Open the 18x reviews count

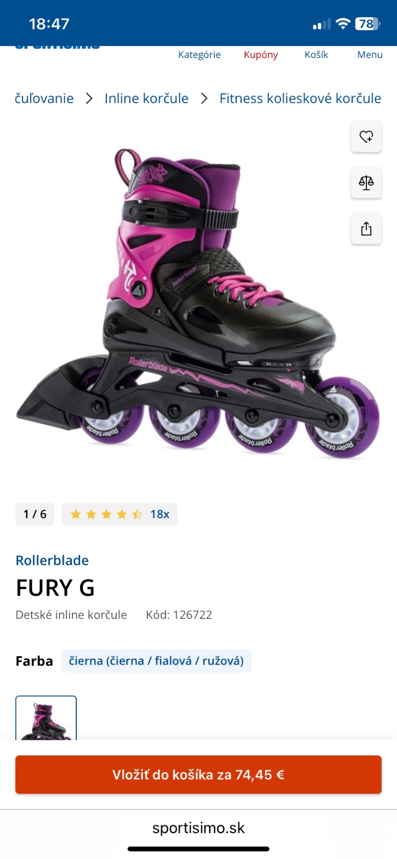[160, 514]
